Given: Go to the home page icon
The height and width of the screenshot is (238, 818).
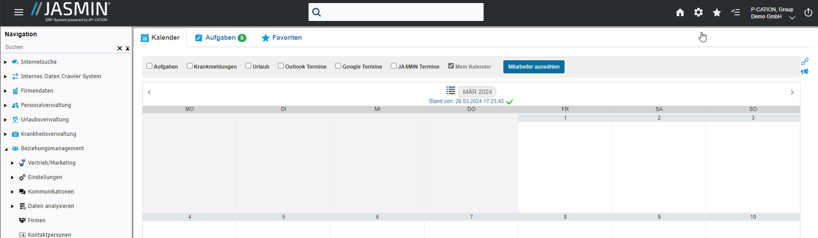Looking at the screenshot, I should pos(680,13).
